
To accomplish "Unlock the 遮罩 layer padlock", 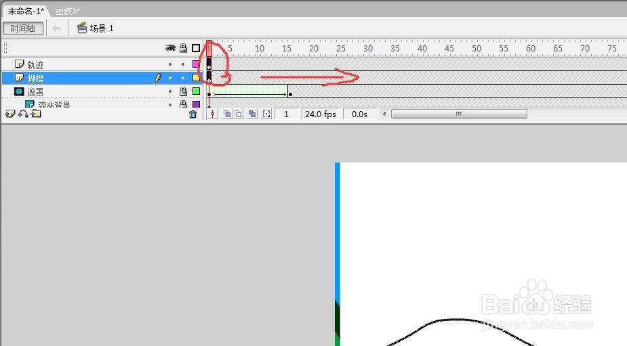I will (183, 91).
